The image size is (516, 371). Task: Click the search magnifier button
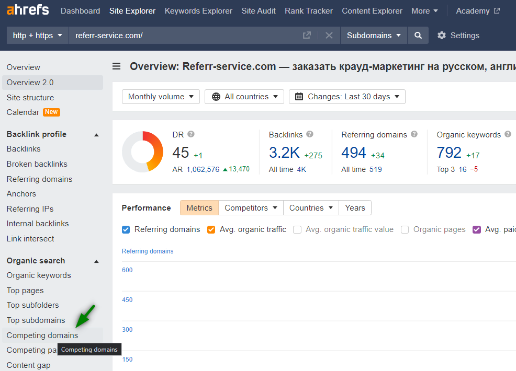coord(418,35)
